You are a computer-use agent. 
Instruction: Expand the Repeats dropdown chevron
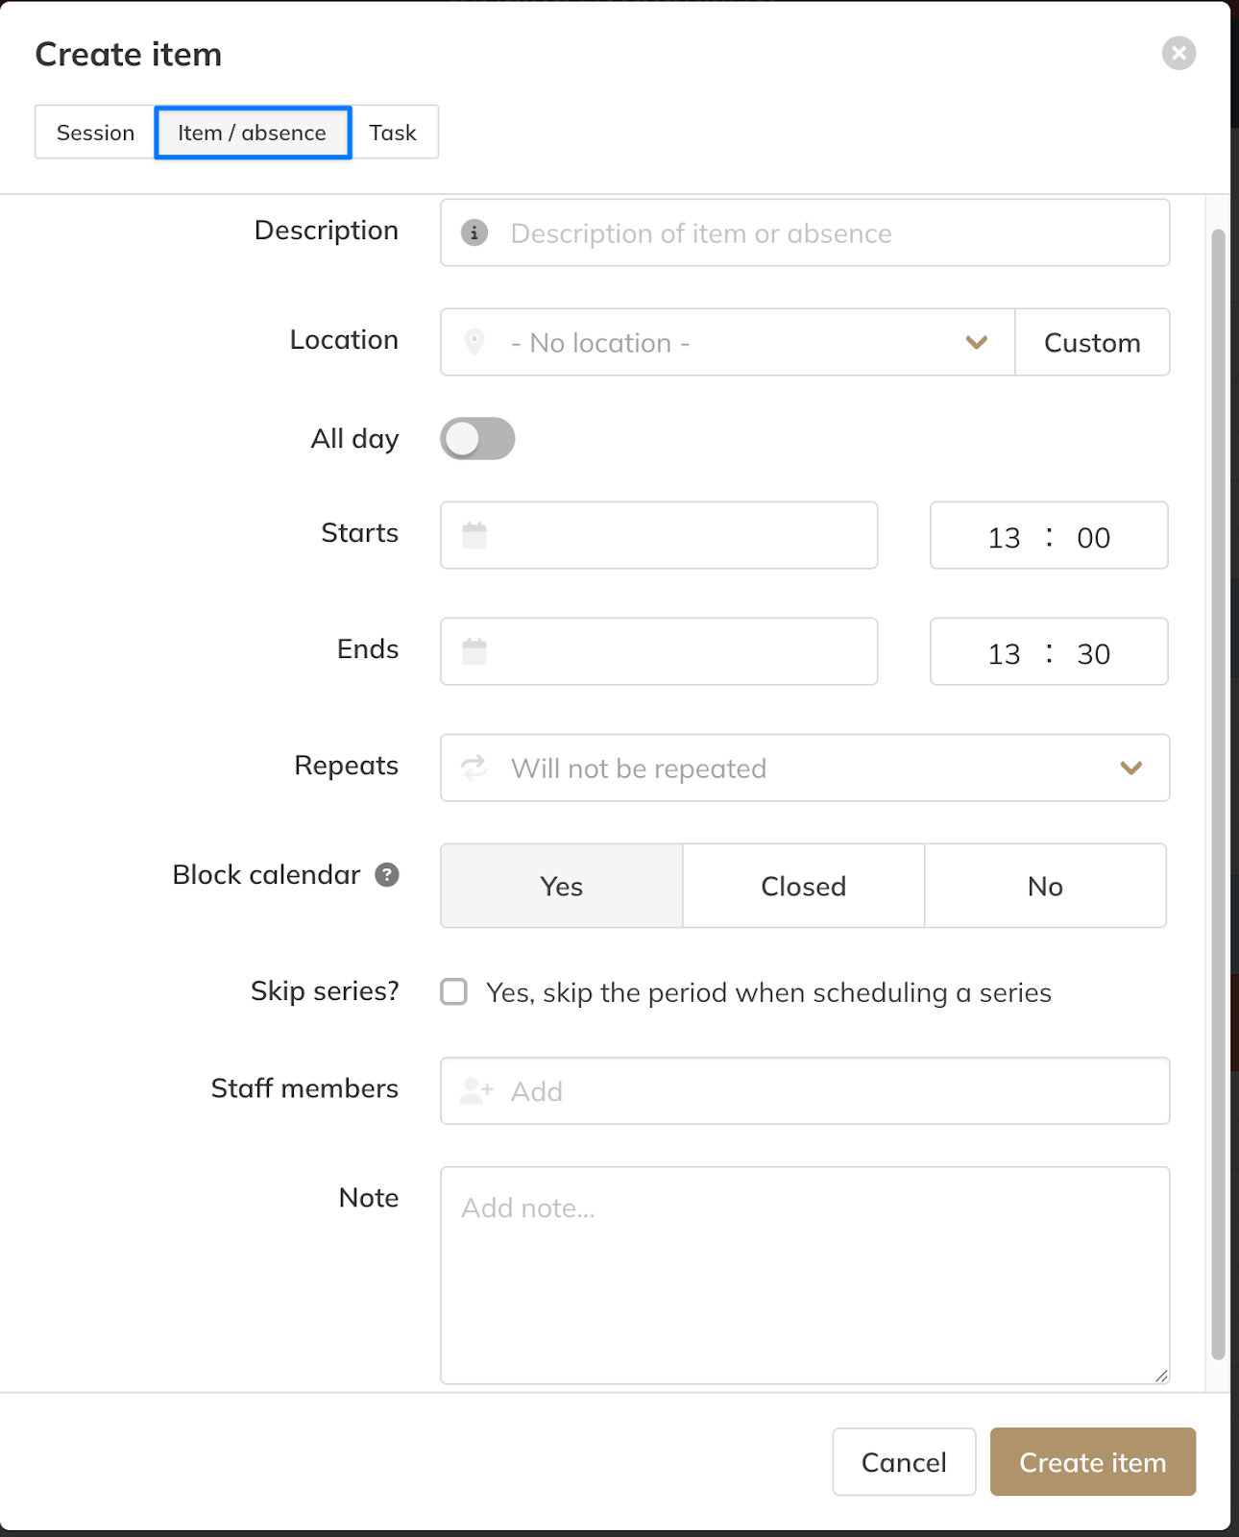click(1131, 768)
